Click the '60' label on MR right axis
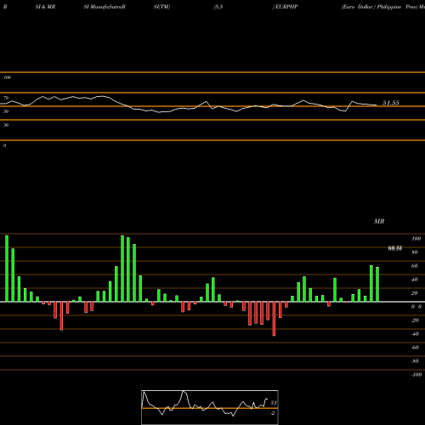425x425 pixels. click(x=415, y=266)
